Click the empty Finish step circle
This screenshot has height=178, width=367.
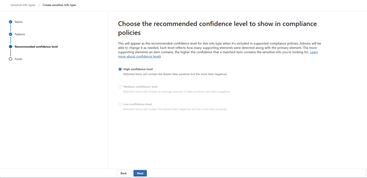(x=10, y=59)
